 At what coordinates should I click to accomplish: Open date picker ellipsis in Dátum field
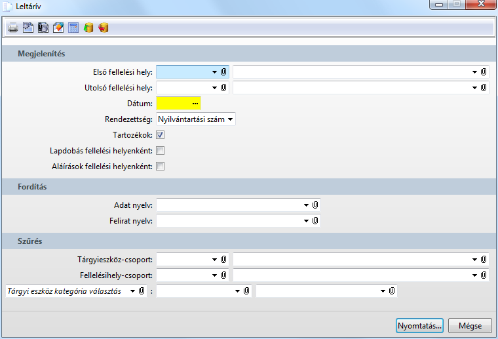click(x=195, y=104)
